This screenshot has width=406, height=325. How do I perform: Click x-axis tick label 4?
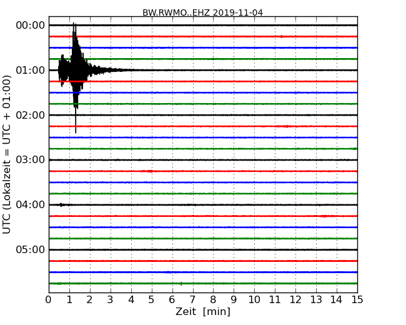coord(131,300)
